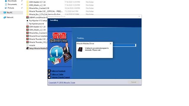The height and width of the screenshot is (106, 189).
Task: Open the Follow on Facebook link
Action: tap(58, 71)
